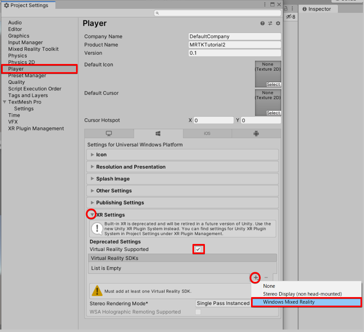Open the Player preset selector icon
Viewport: 364px width, 332px height.
[x=270, y=23]
